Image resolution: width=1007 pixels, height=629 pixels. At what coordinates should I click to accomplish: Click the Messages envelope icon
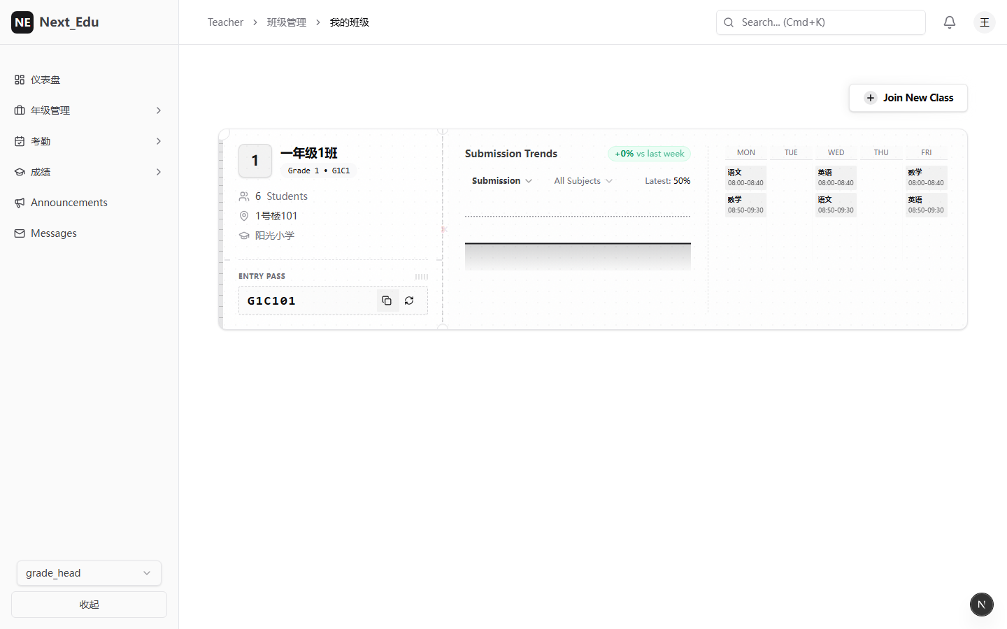click(20, 233)
